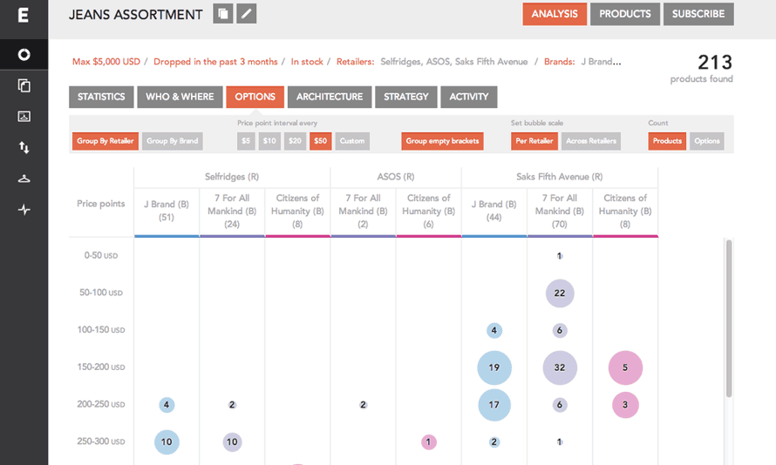The width and height of the screenshot is (776, 465).
Task: Toggle Group By Brand
Action: 173,141
